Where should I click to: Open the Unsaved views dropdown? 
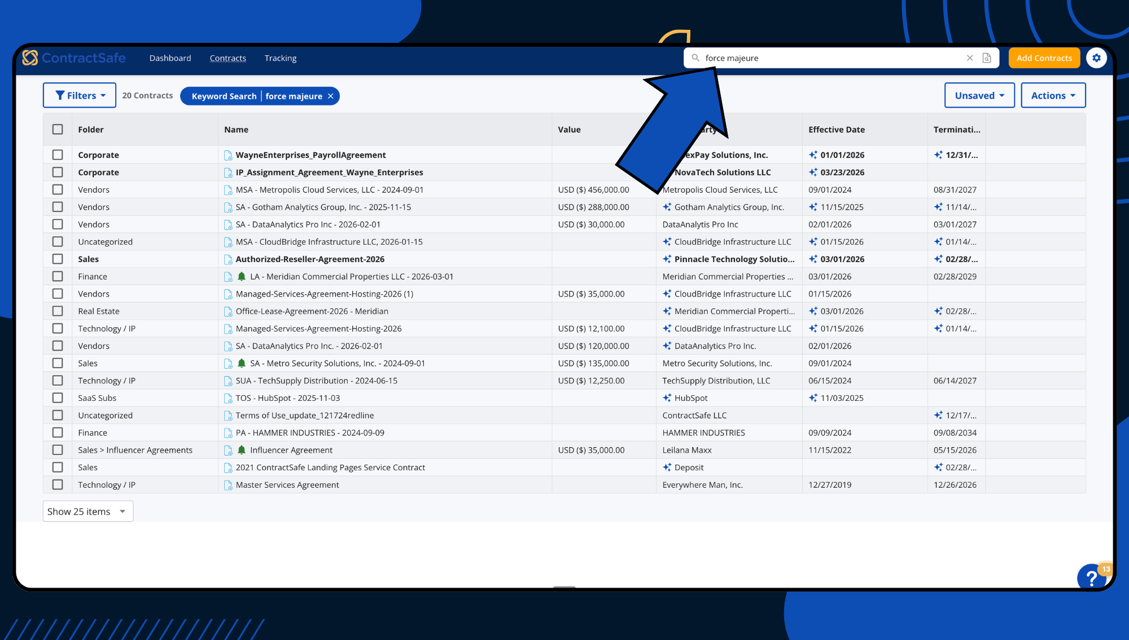coord(979,95)
